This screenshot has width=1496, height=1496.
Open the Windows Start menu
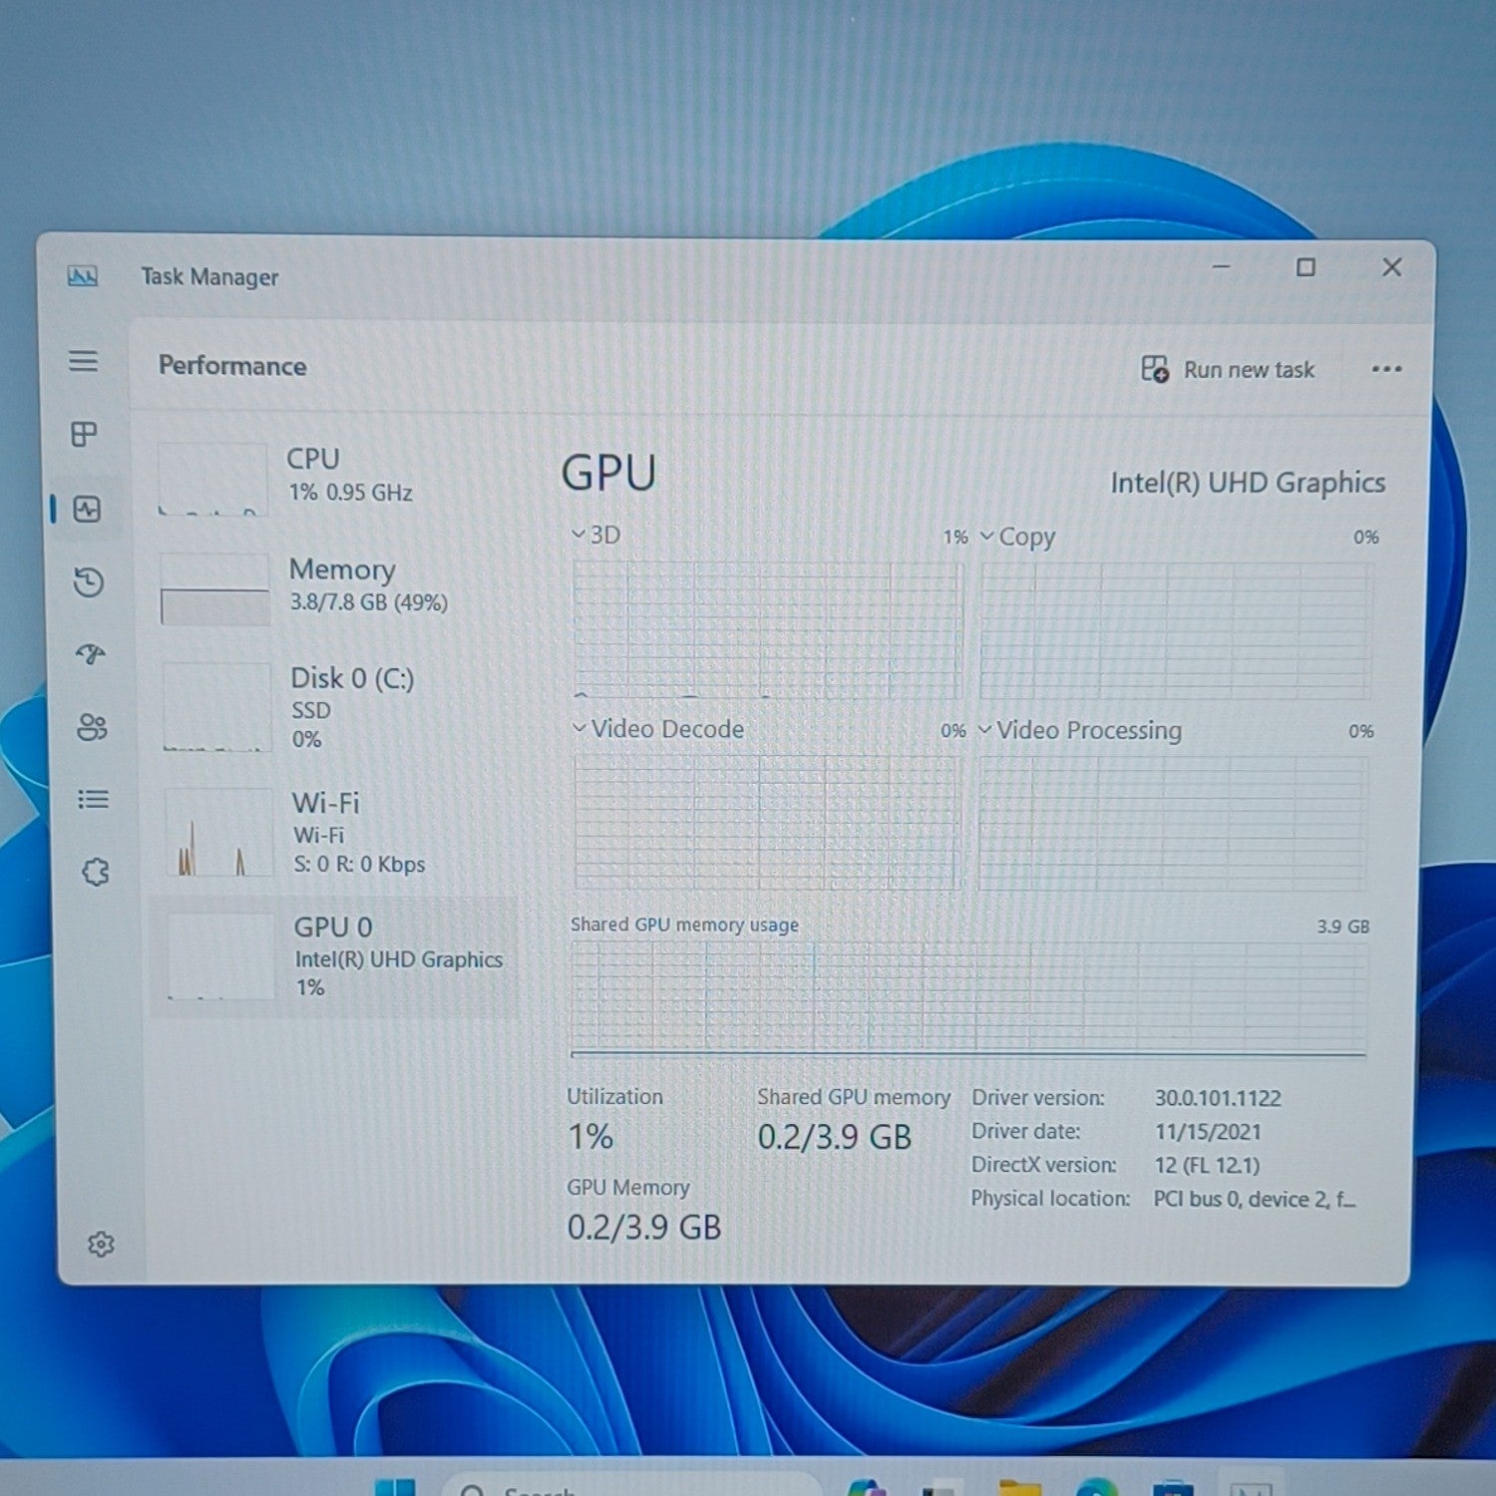tap(395, 1486)
